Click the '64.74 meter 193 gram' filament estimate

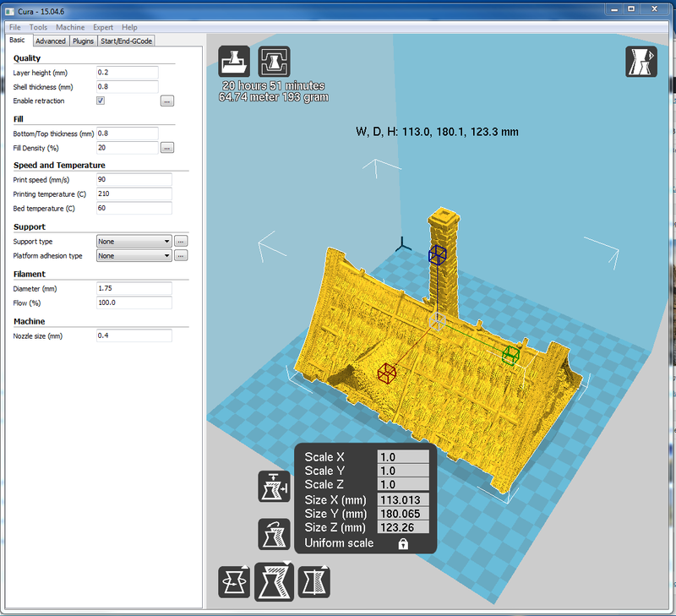click(273, 97)
